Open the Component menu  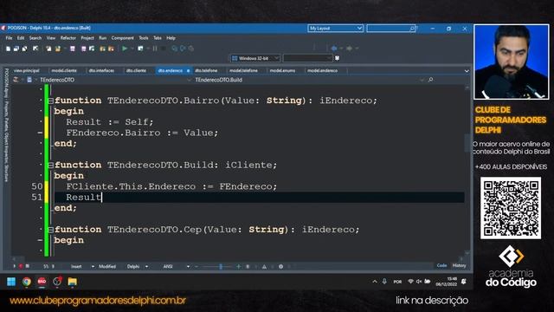coord(123,38)
